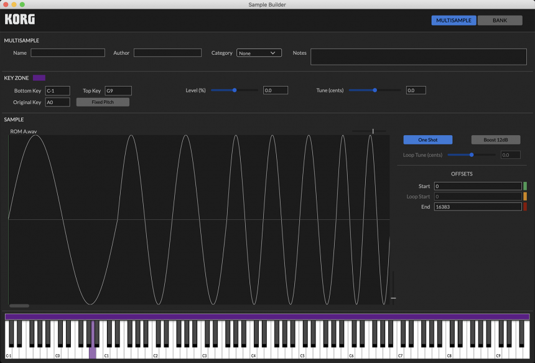The image size is (535, 363).
Task: Select the MULTISAMPLE tab
Action: [x=455, y=20]
